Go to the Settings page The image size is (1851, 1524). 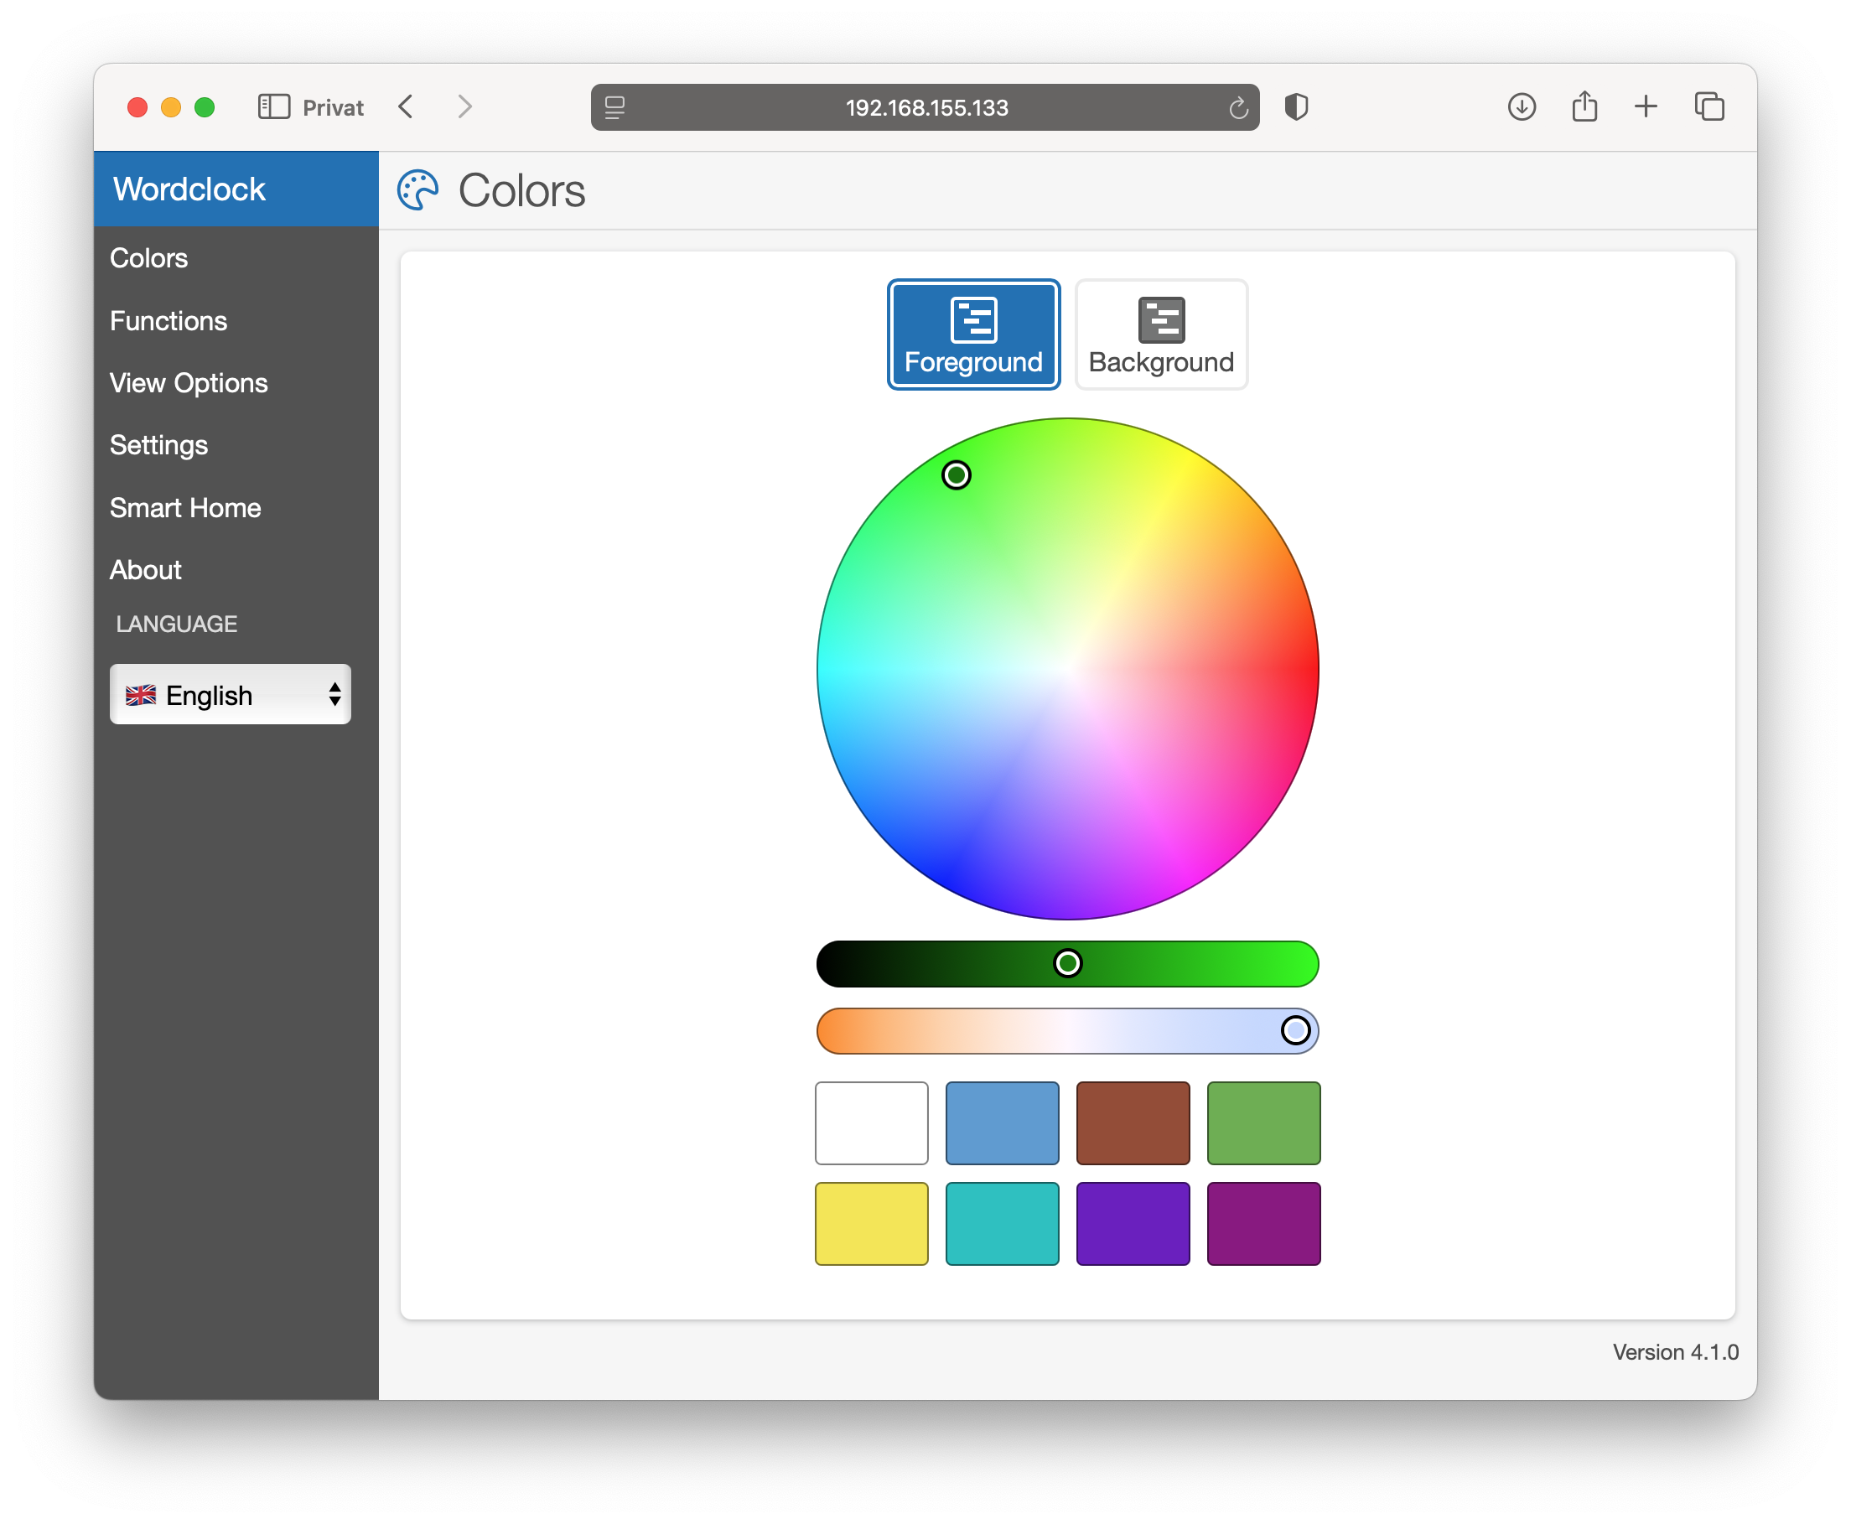click(158, 445)
